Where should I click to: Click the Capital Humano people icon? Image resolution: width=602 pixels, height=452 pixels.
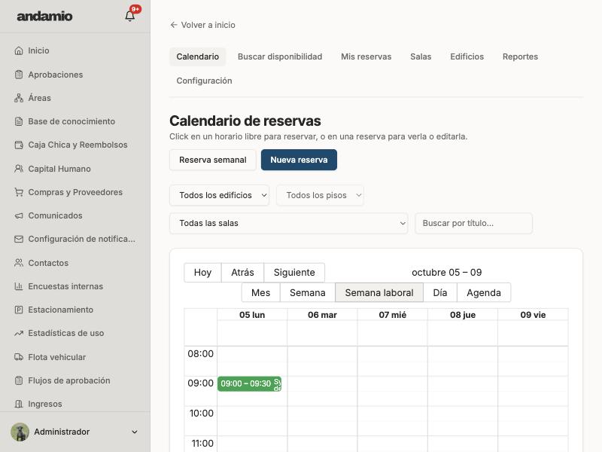[x=18, y=169]
